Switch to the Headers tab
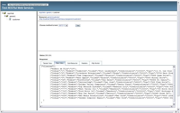Screen dimensions: 180x113 pos(84,63)
